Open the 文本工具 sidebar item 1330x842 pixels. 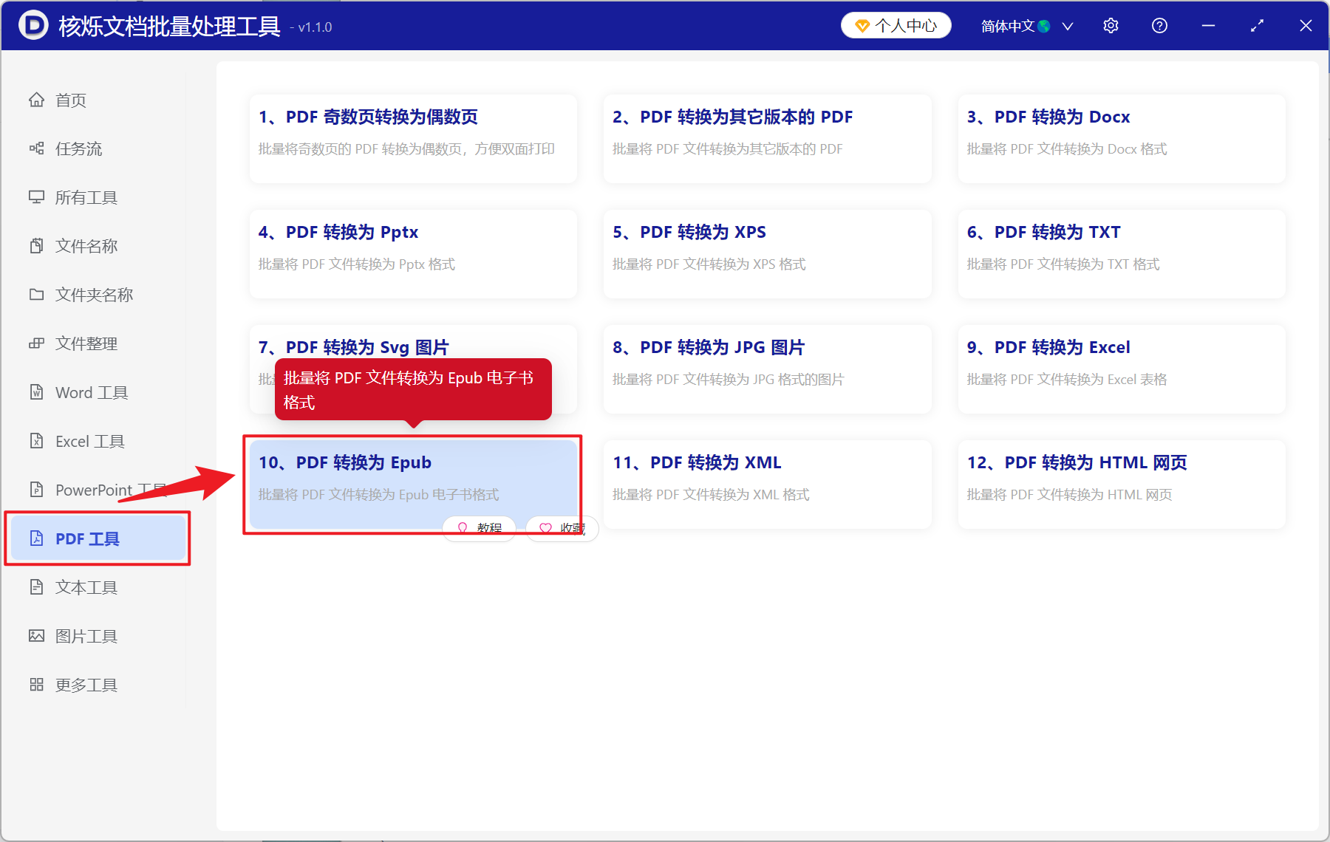(x=97, y=587)
